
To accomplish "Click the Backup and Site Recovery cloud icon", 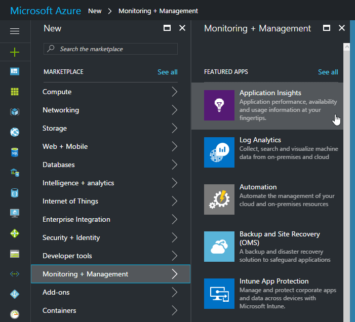I will click(219, 247).
